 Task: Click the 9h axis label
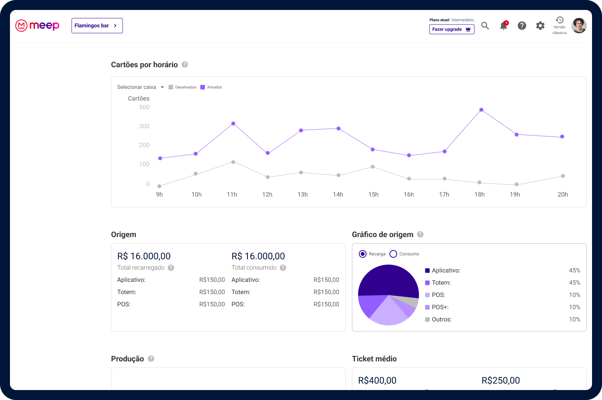(x=159, y=195)
